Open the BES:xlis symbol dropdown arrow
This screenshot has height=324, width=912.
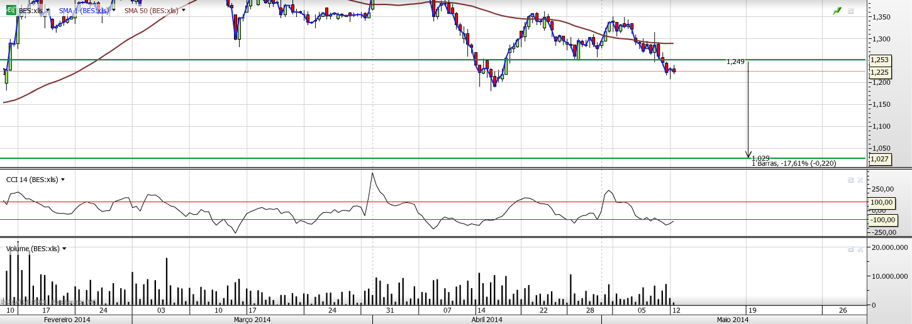tap(48, 11)
